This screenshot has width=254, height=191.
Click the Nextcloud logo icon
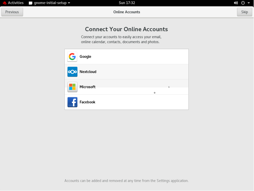tap(72, 72)
